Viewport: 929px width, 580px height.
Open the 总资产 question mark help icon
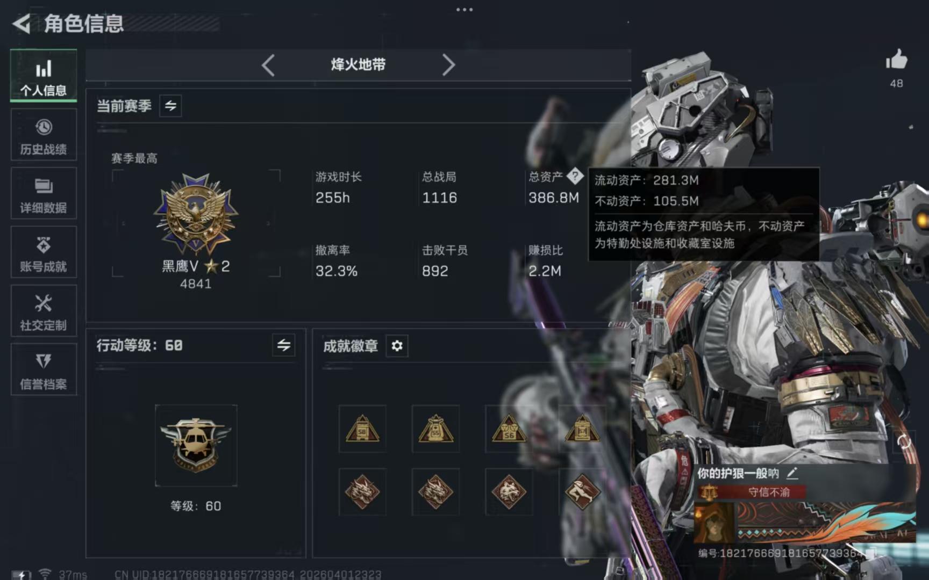point(575,176)
